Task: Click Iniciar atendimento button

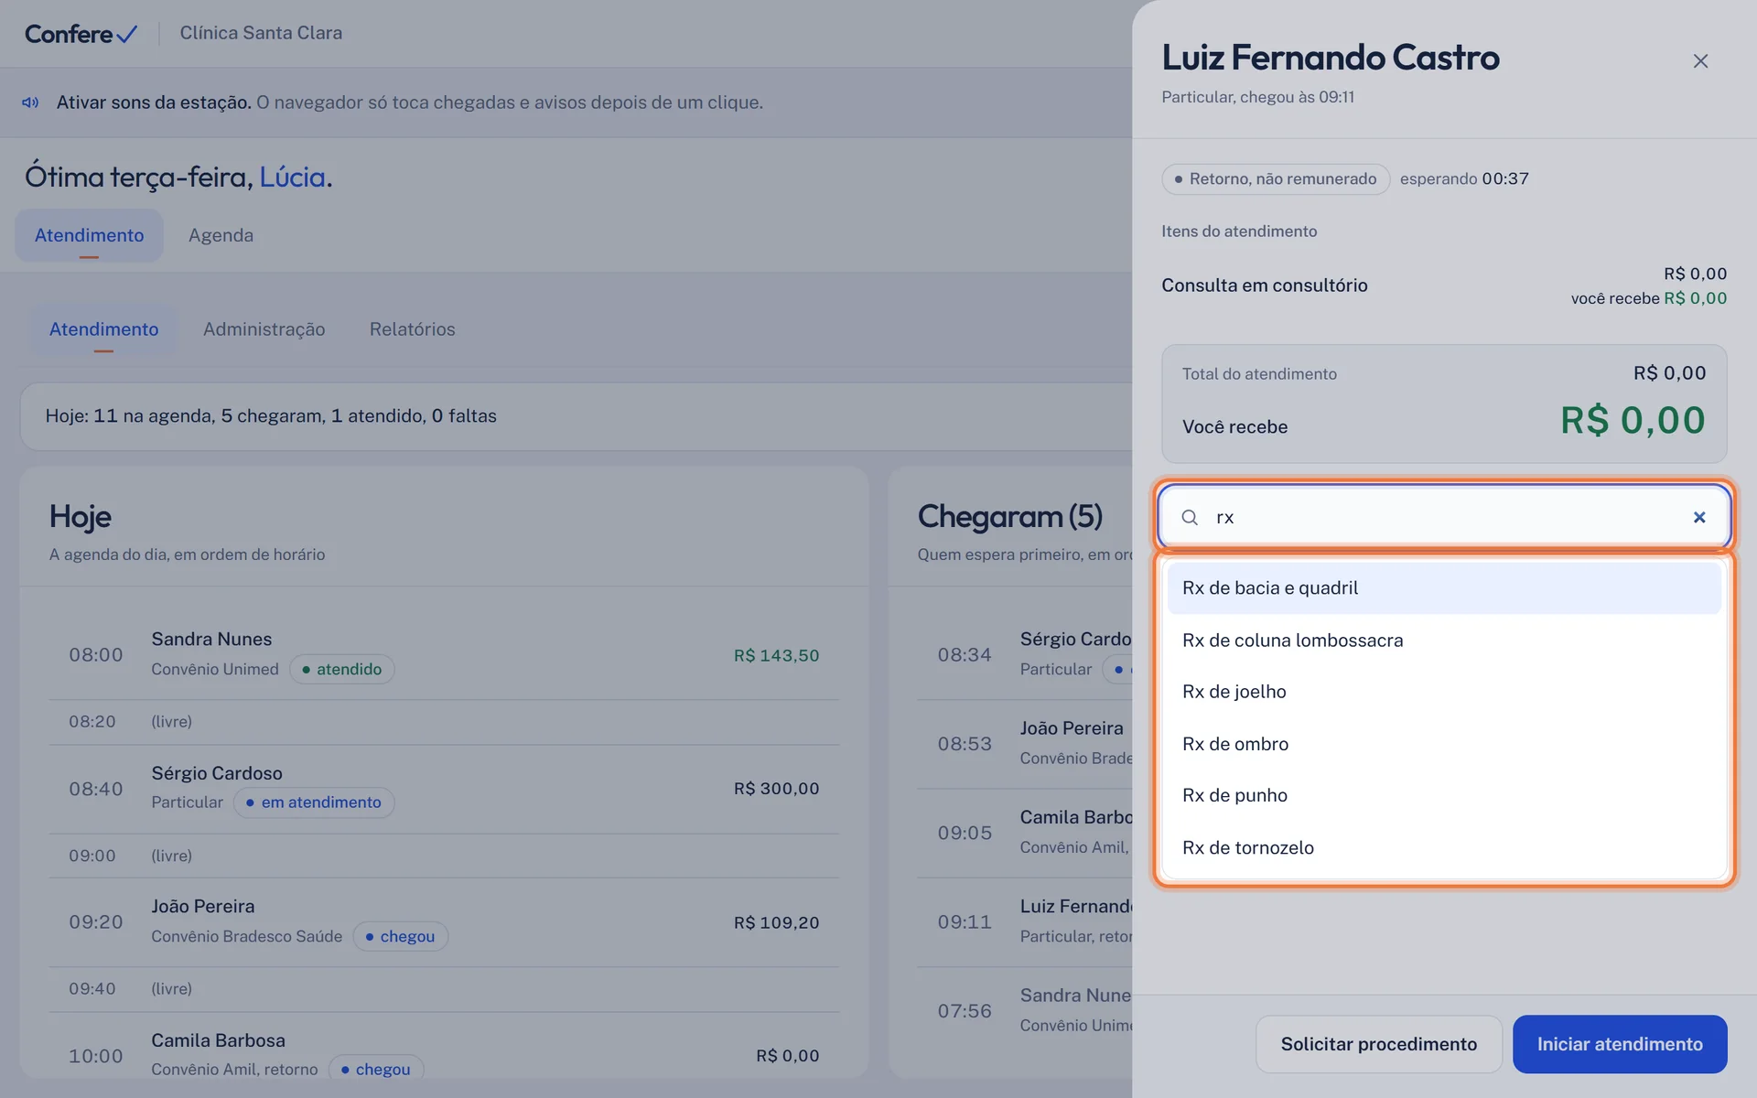Action: [x=1619, y=1044]
